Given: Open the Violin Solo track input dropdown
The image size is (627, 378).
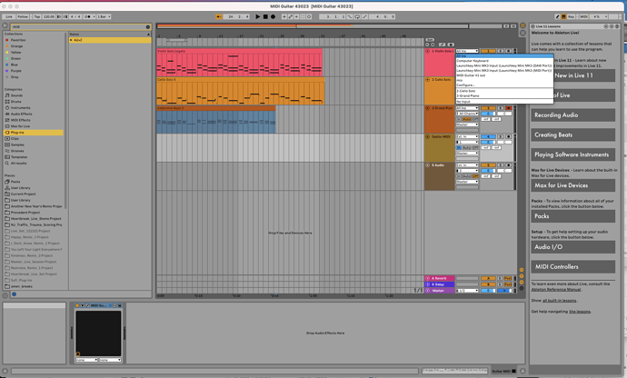Looking at the screenshot, I should tap(467, 51).
